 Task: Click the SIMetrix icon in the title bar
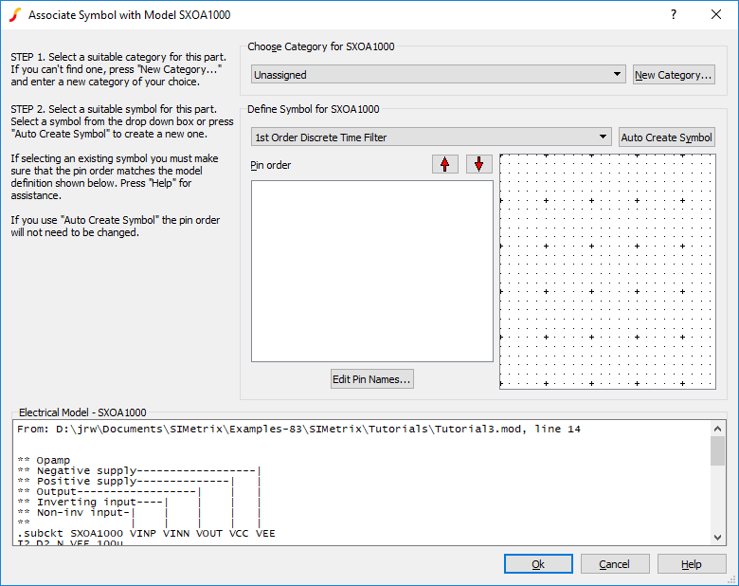click(14, 15)
